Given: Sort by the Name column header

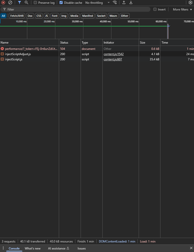Looking at the screenshot, I should (29, 42).
